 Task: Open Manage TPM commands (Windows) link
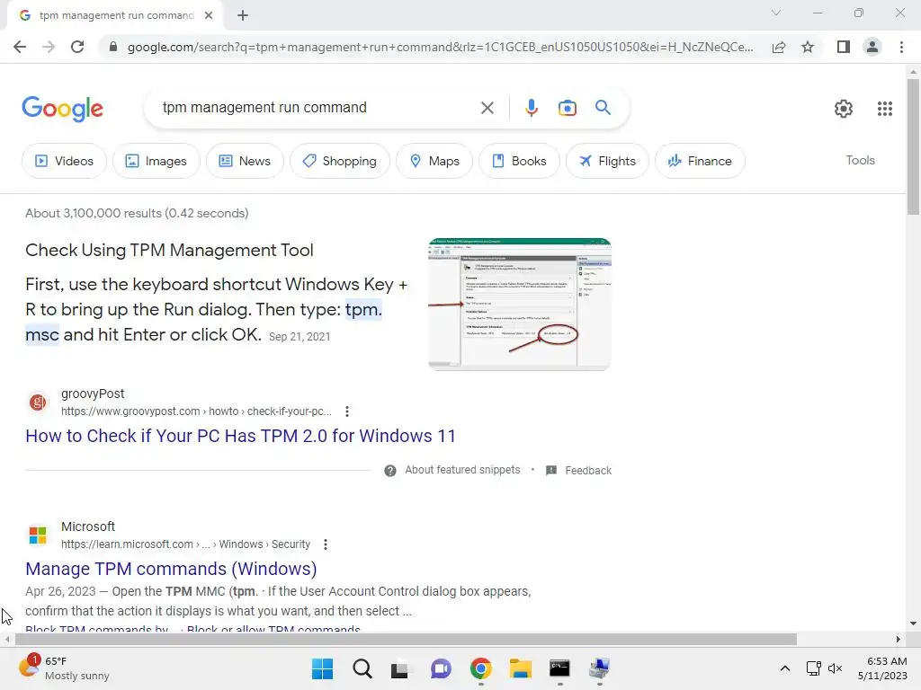(x=171, y=569)
